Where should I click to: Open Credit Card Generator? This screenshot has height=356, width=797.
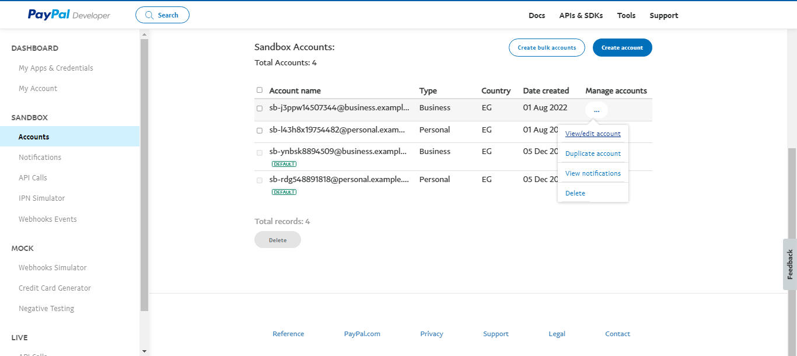[55, 288]
